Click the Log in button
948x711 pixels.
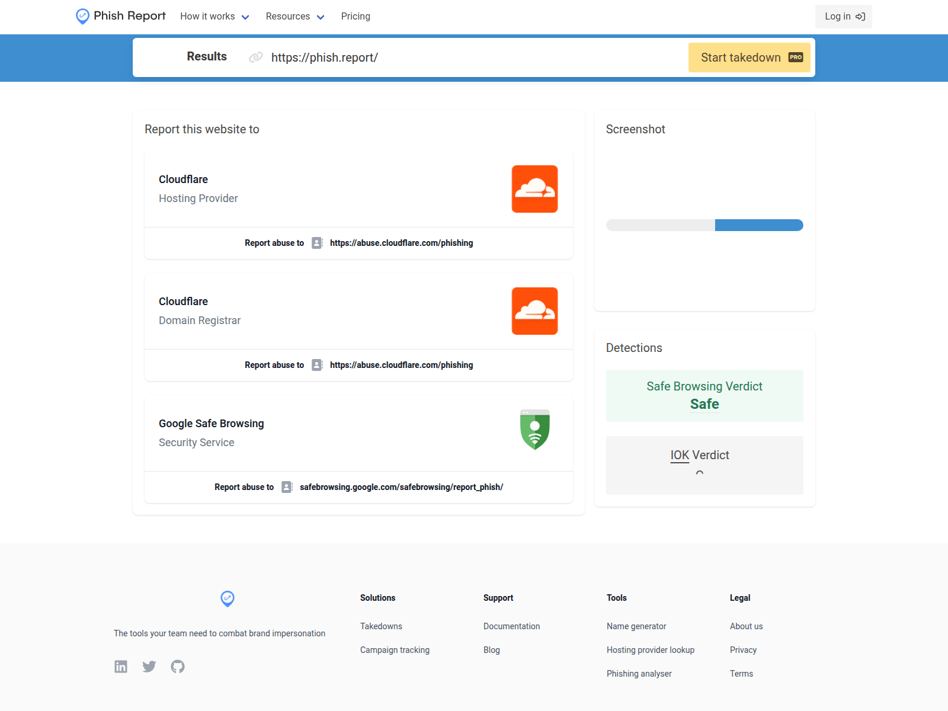[x=844, y=17]
